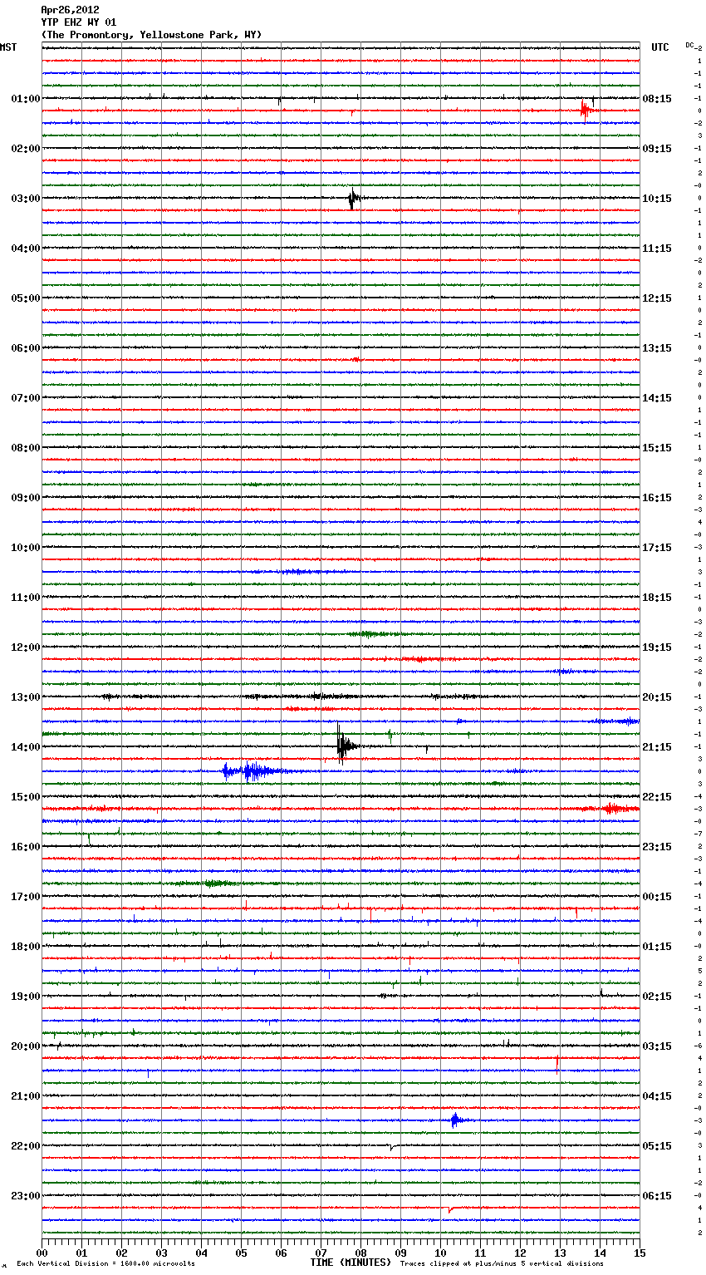Screen dimensions: 706x1275
Task: Select the station code "YTP EHZ WY 01"
Action: 78,22
